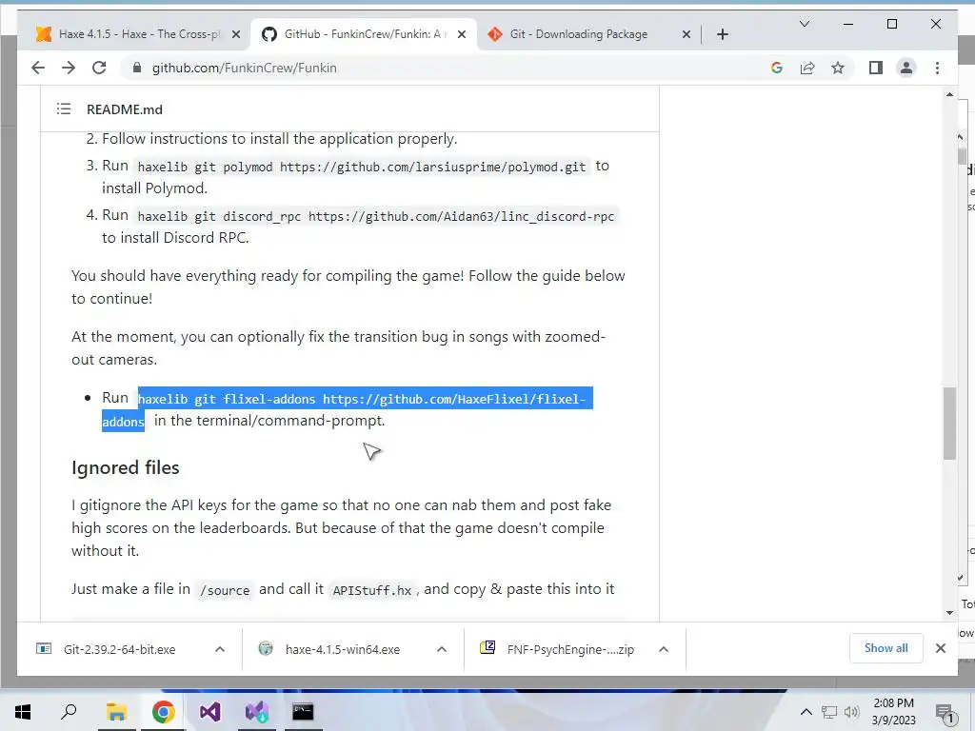975x731 pixels.
Task: Open Google Chrome from the taskbar
Action: click(163, 712)
